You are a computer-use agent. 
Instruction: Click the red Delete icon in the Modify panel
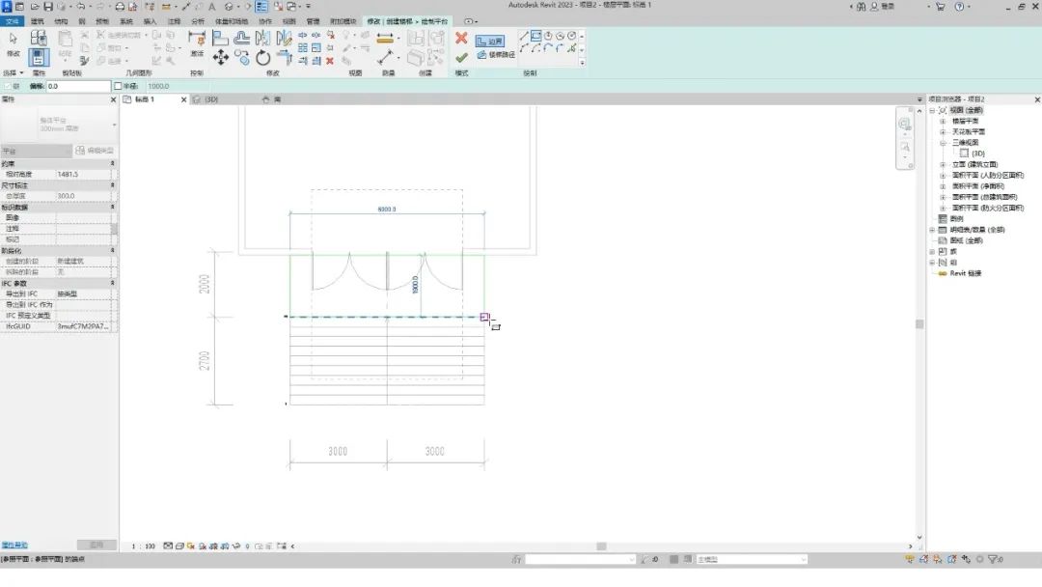[x=330, y=61]
